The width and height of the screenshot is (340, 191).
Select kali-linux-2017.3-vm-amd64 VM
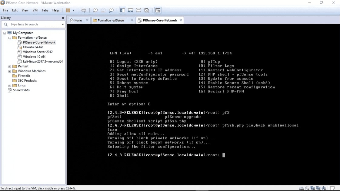click(43, 61)
